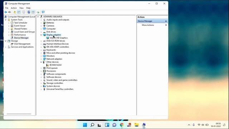Click the Back arrow in the toolbar

coord(6,12)
